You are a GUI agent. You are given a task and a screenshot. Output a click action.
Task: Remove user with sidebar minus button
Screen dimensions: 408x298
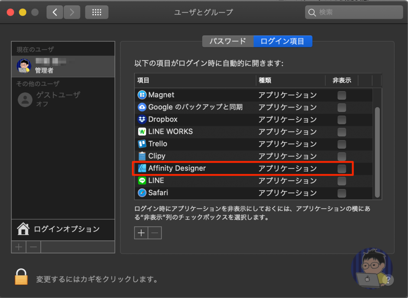(33, 247)
